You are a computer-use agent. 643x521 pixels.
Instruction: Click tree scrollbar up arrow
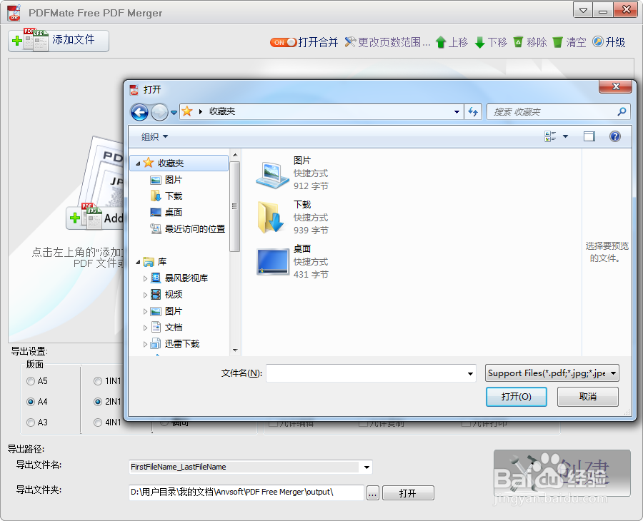(235, 155)
